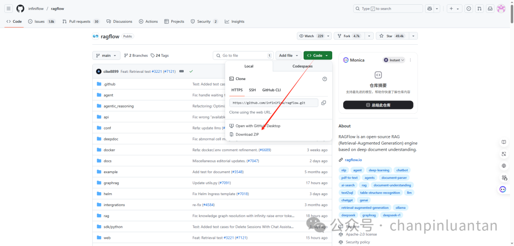Click the top Type / to search box
The height and width of the screenshot is (246, 514).
pos(388,9)
